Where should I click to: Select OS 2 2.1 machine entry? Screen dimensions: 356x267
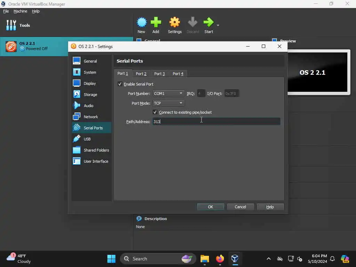66,46
